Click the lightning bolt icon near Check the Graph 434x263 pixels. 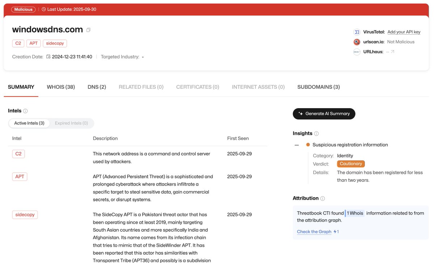tap(335, 232)
